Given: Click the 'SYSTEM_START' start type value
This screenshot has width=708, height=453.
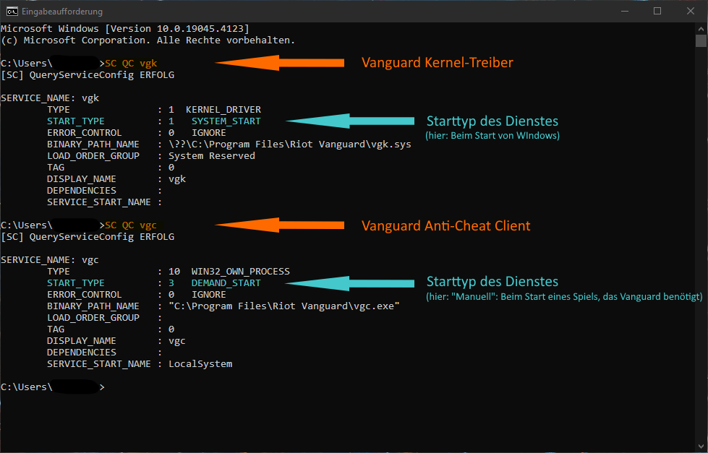Looking at the screenshot, I should click(226, 121).
